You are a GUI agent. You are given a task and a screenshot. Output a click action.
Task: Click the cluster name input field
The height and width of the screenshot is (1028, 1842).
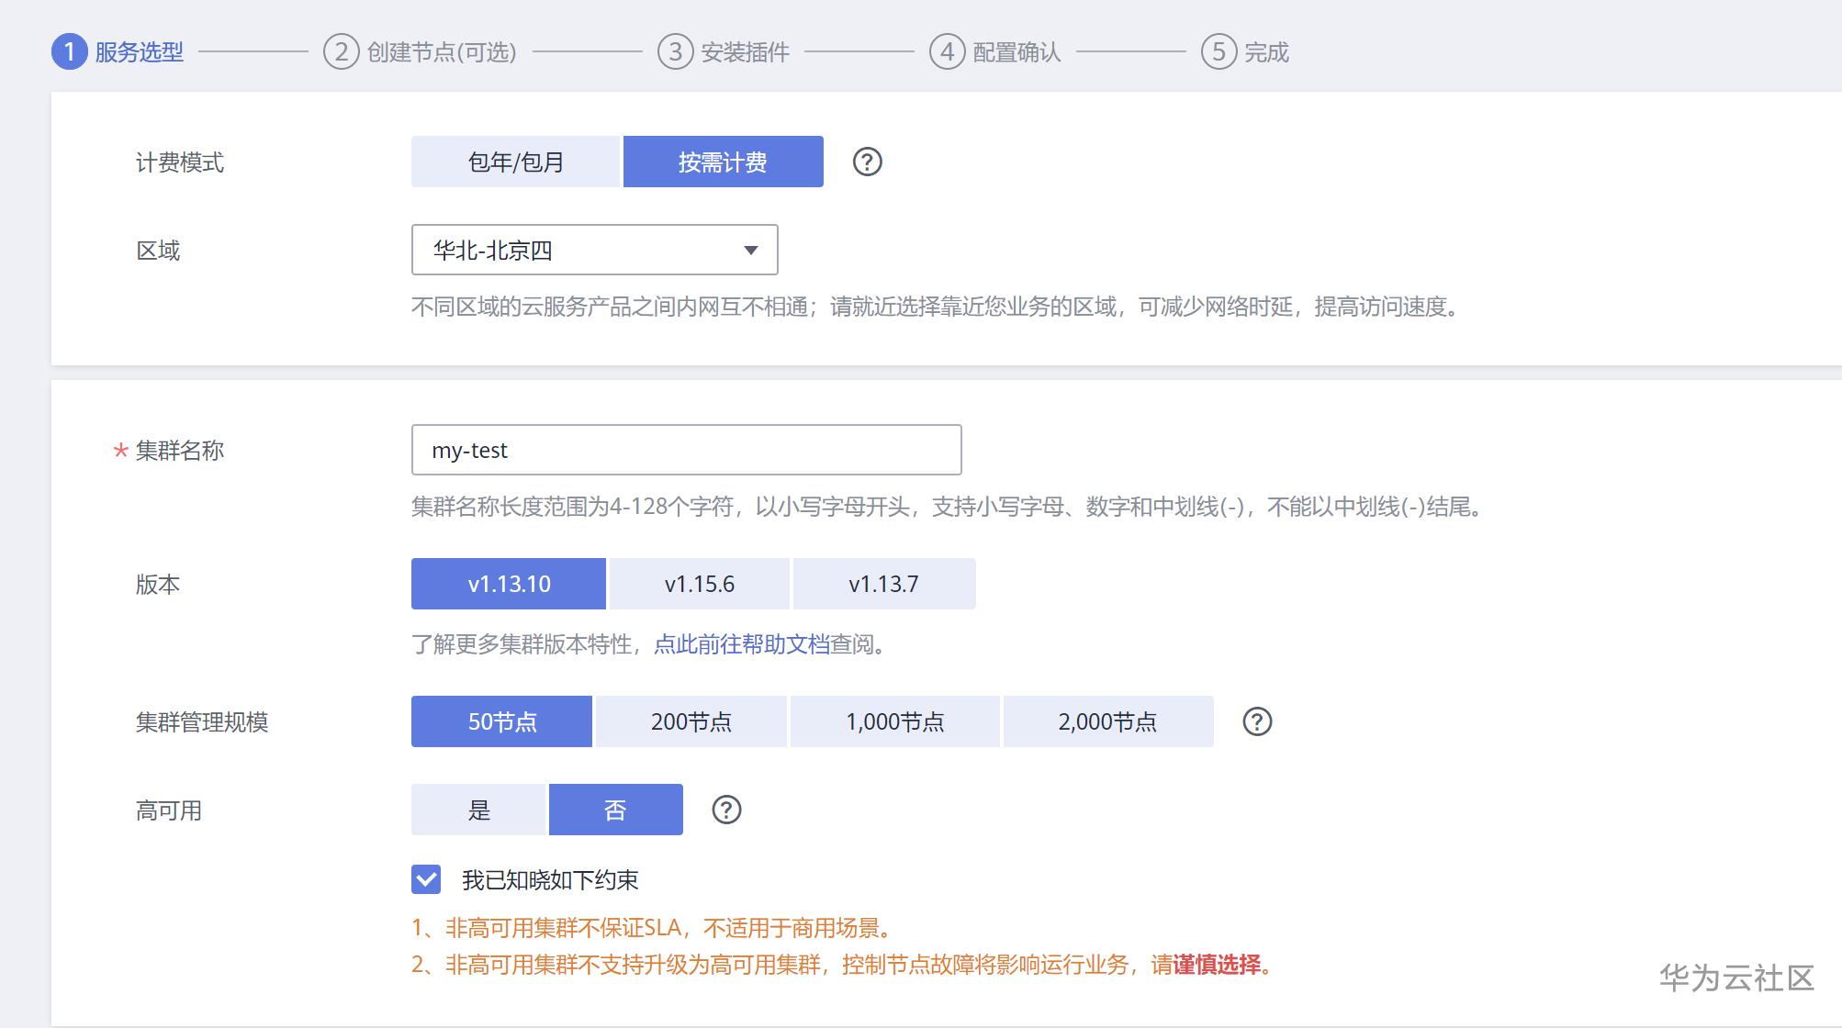tap(686, 450)
